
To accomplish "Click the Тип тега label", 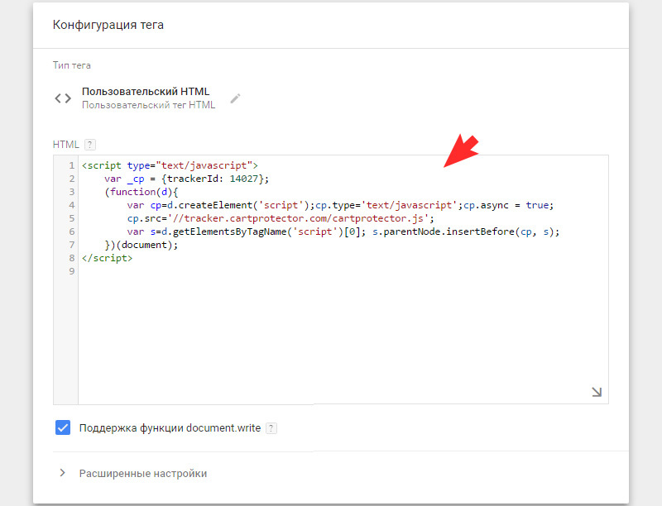I will coord(72,65).
